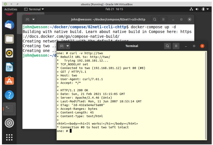This screenshot has height=145, width=213.
Task: Open Thunderbird Mail from the dock
Action: pyautogui.click(x=9, y=26)
